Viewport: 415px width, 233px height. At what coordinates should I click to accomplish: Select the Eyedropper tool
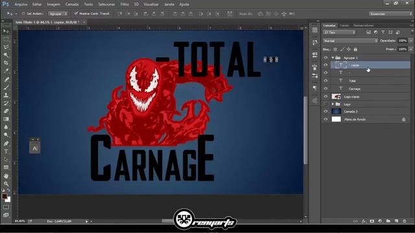[x=6, y=71]
